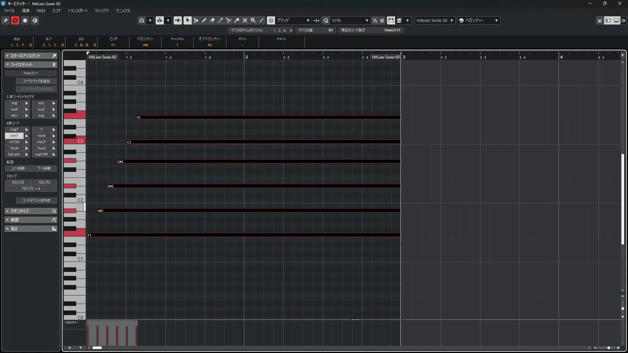Click the F3 note in piano roll

[268, 117]
